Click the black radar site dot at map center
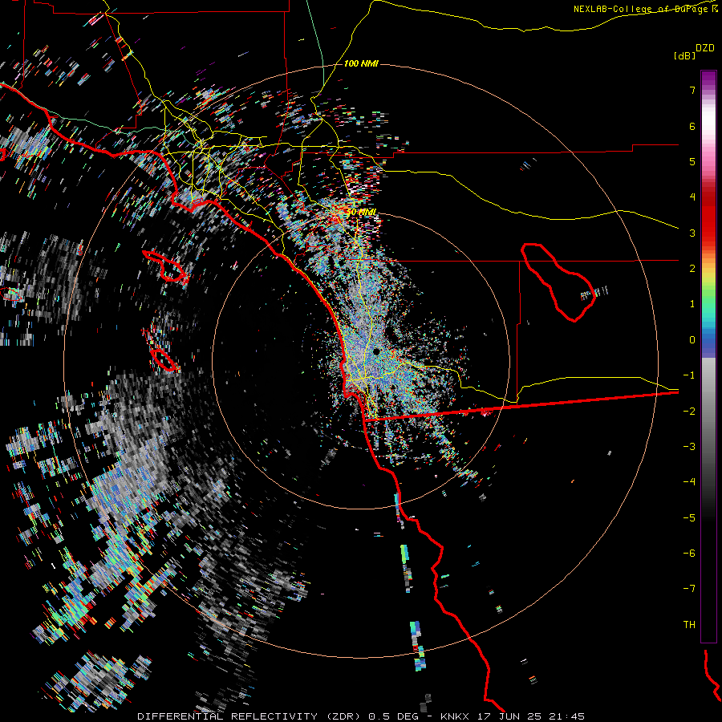 [x=376, y=352]
